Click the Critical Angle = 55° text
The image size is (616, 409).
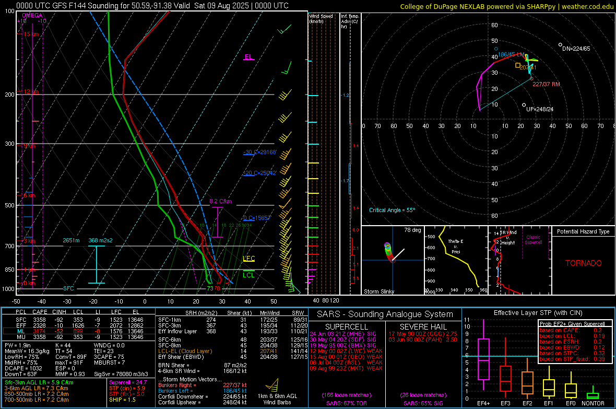point(392,210)
